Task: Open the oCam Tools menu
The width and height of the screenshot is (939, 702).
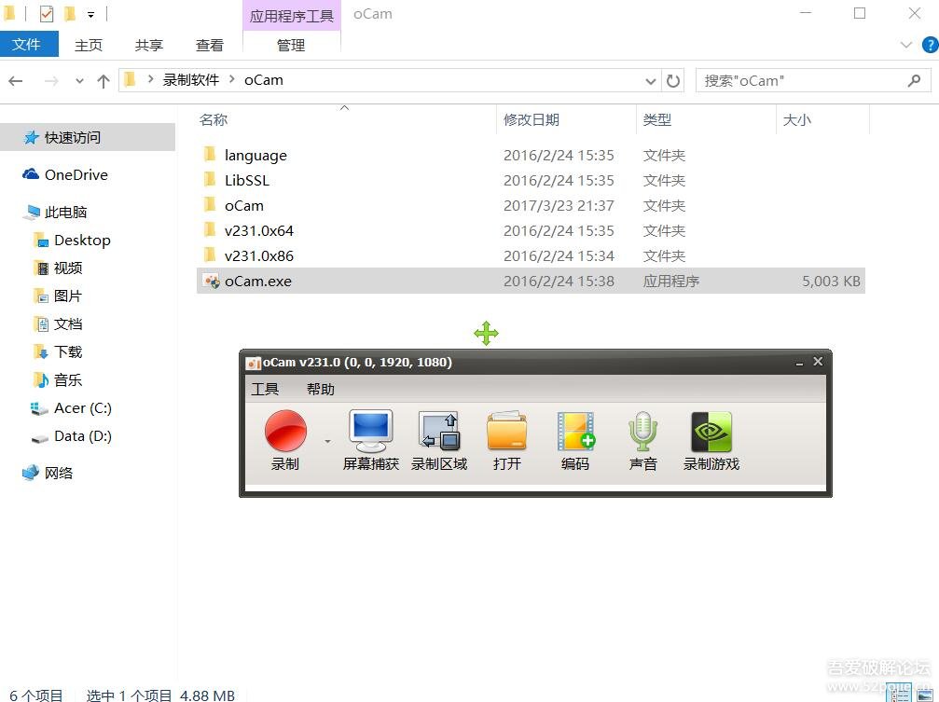Action: 265,389
